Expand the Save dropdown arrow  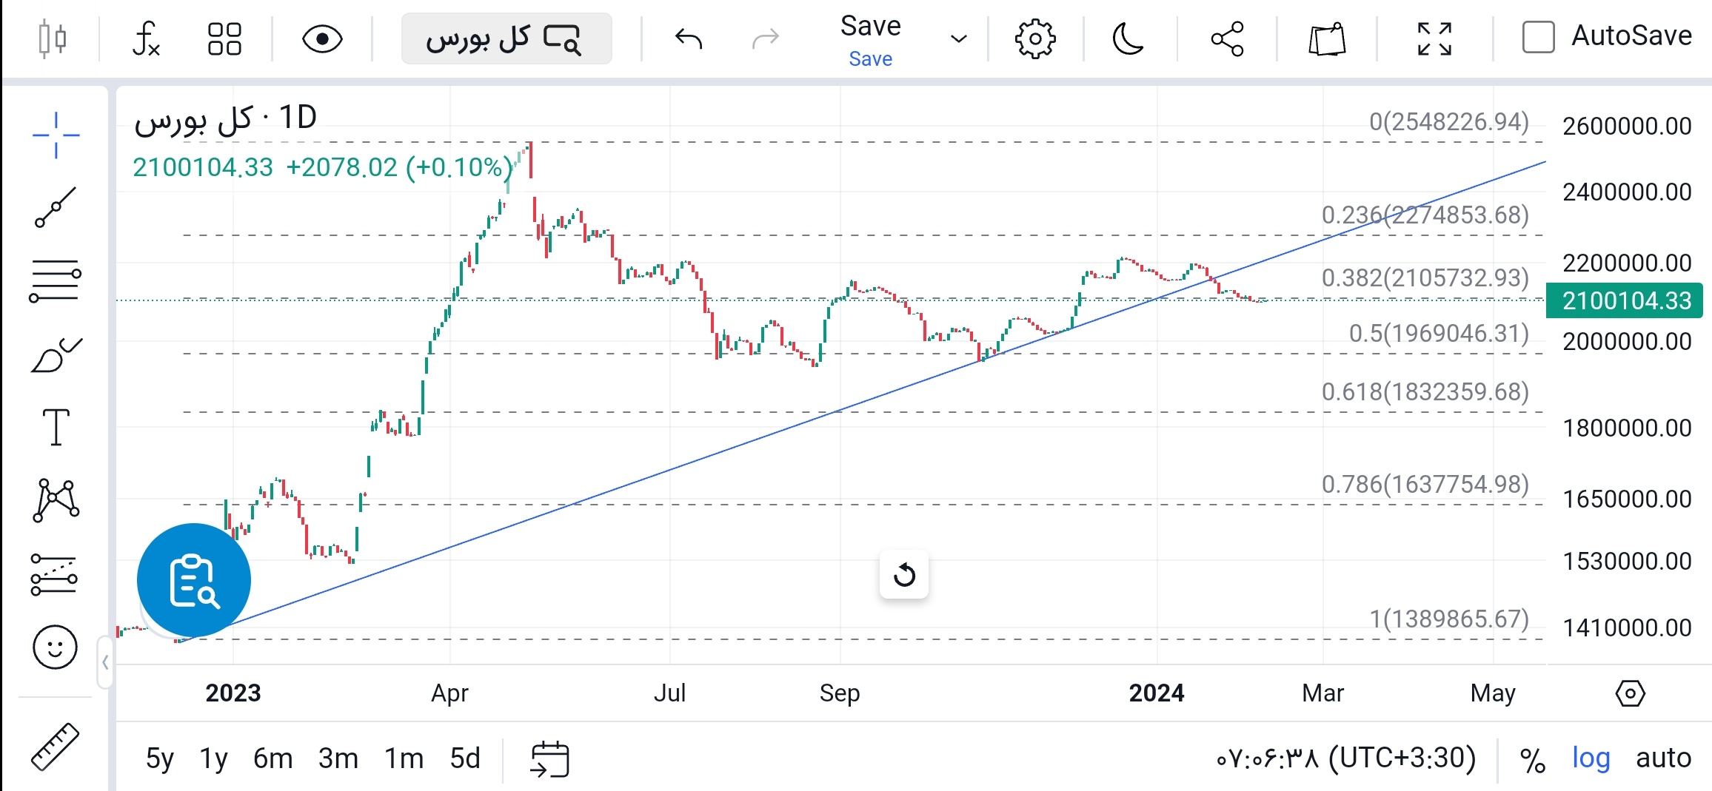958,38
